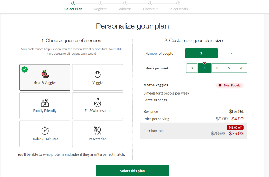The width and height of the screenshot is (269, 177).
Task: Choose 6 meals per week
Action: pyautogui.click(x=241, y=68)
